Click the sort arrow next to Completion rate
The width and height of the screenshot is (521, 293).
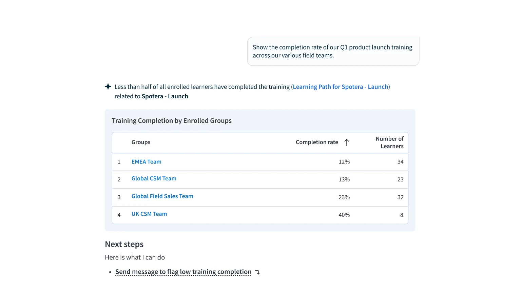(x=347, y=142)
